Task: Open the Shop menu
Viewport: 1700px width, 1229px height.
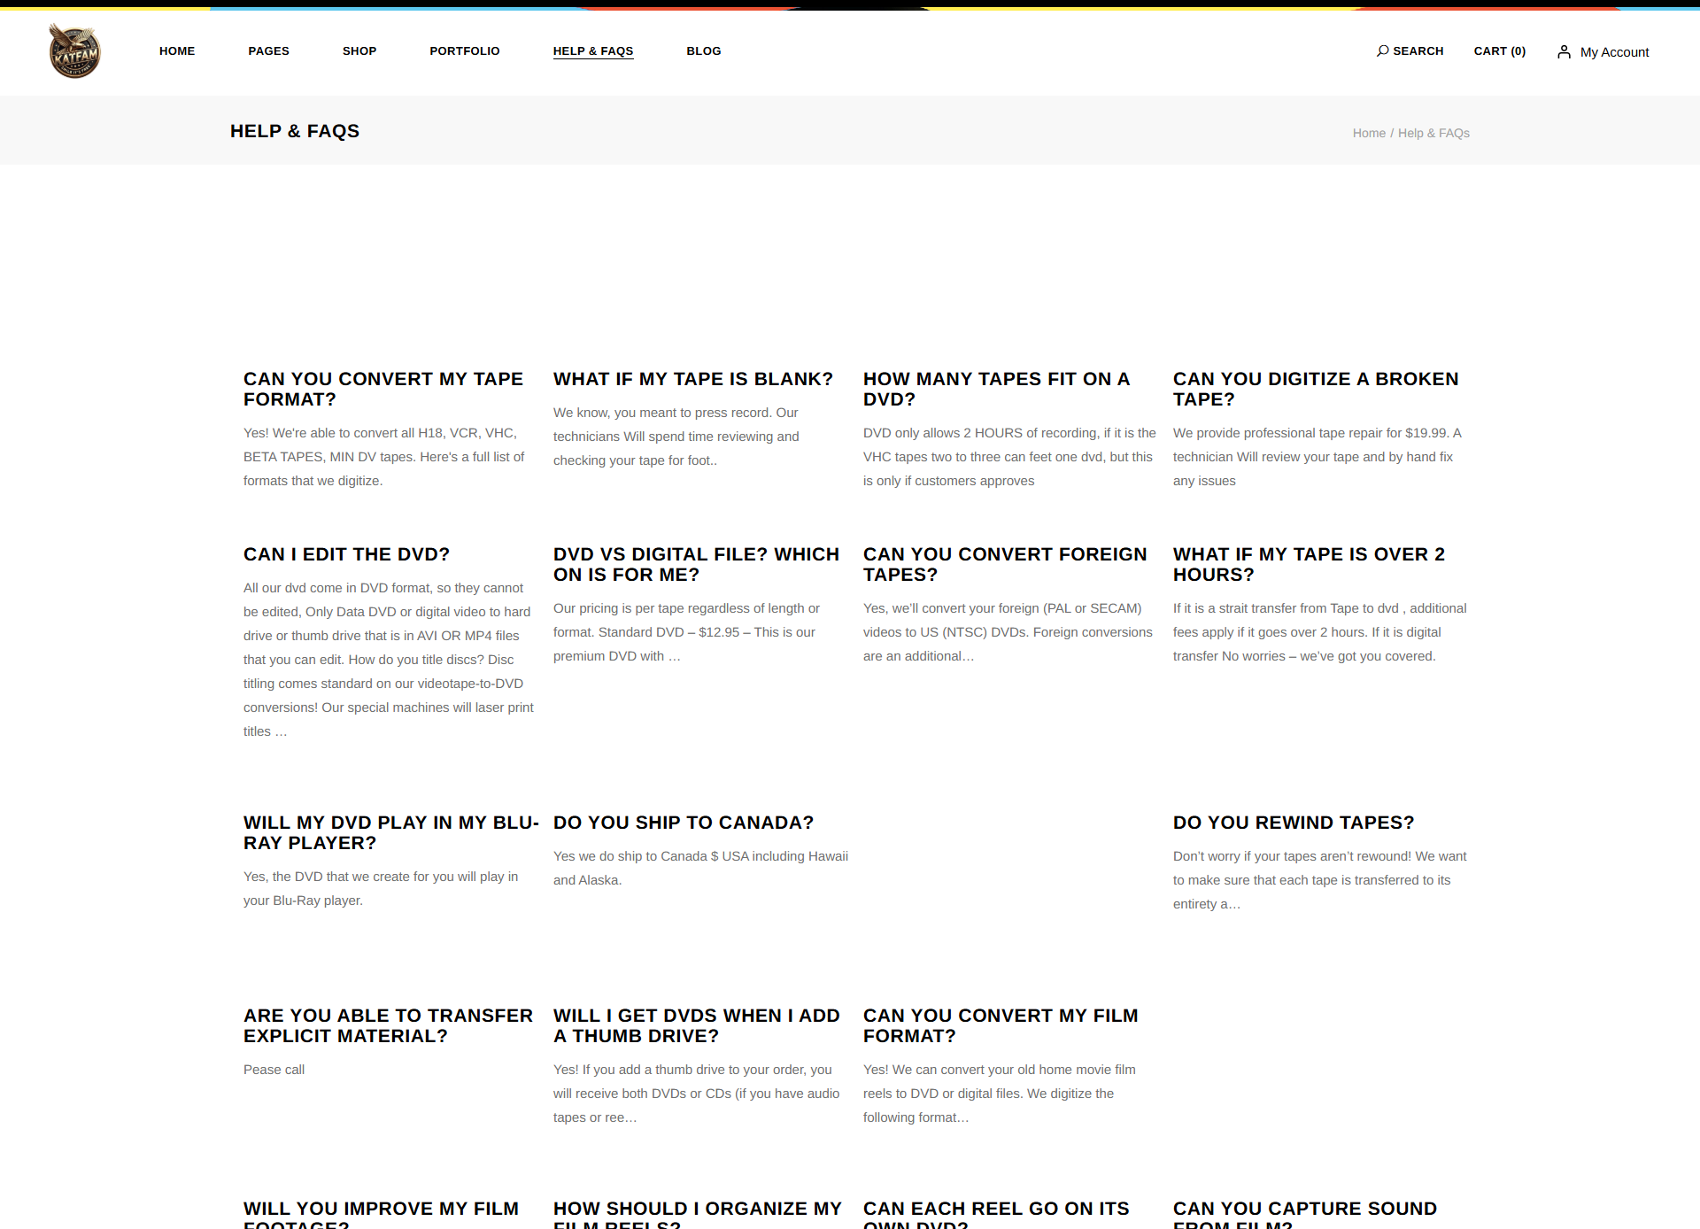Action: point(359,51)
